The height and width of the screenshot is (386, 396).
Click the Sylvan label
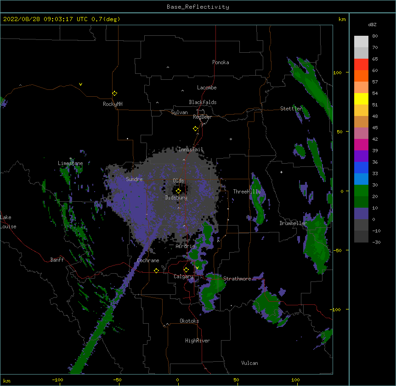[179, 112]
